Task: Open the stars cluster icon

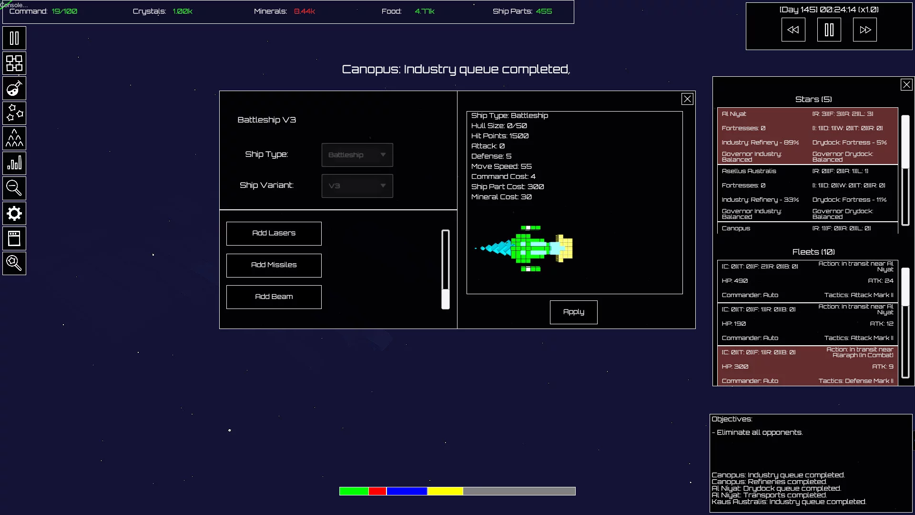Action: click(x=14, y=113)
